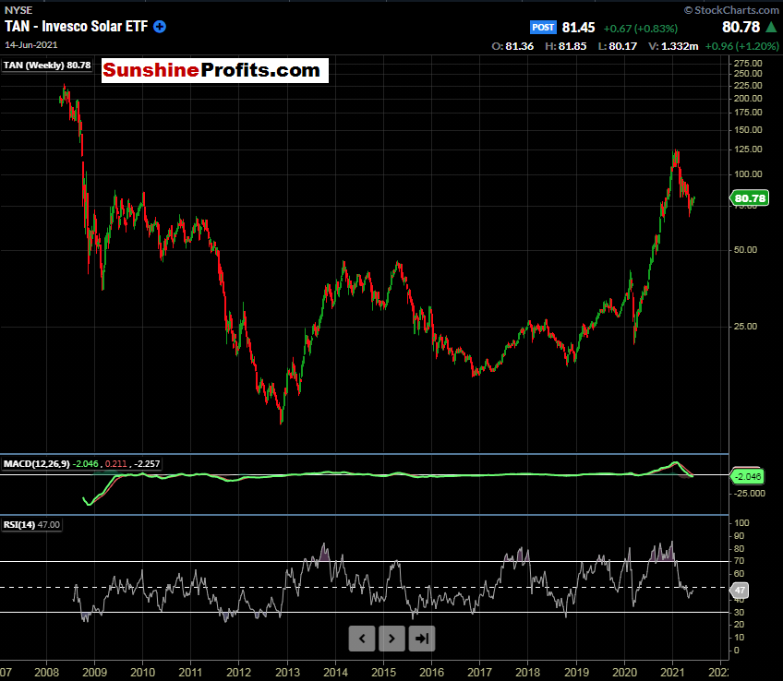Image resolution: width=783 pixels, height=681 pixels.
Task: Click the '10' RSI axis label
Action: (739, 638)
